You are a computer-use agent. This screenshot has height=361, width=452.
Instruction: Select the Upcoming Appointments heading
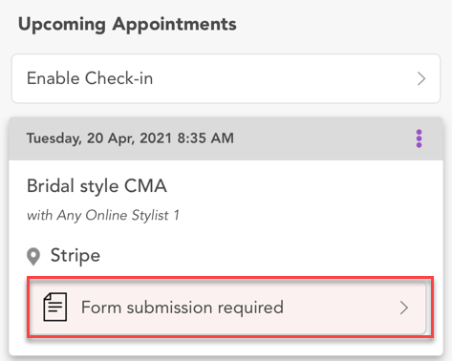[x=127, y=25]
